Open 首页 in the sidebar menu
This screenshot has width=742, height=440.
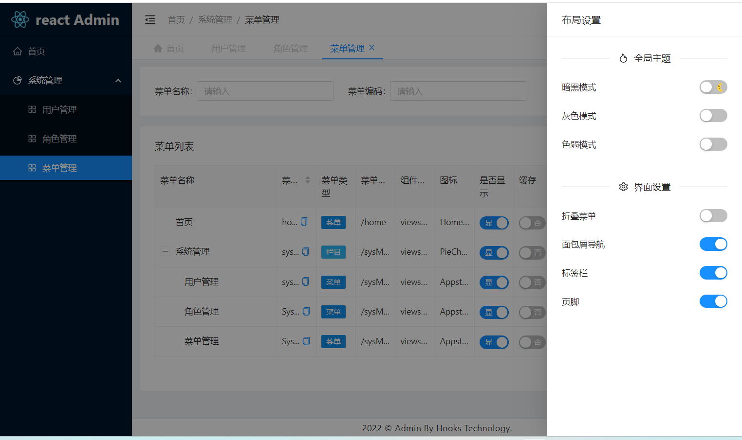click(x=66, y=51)
